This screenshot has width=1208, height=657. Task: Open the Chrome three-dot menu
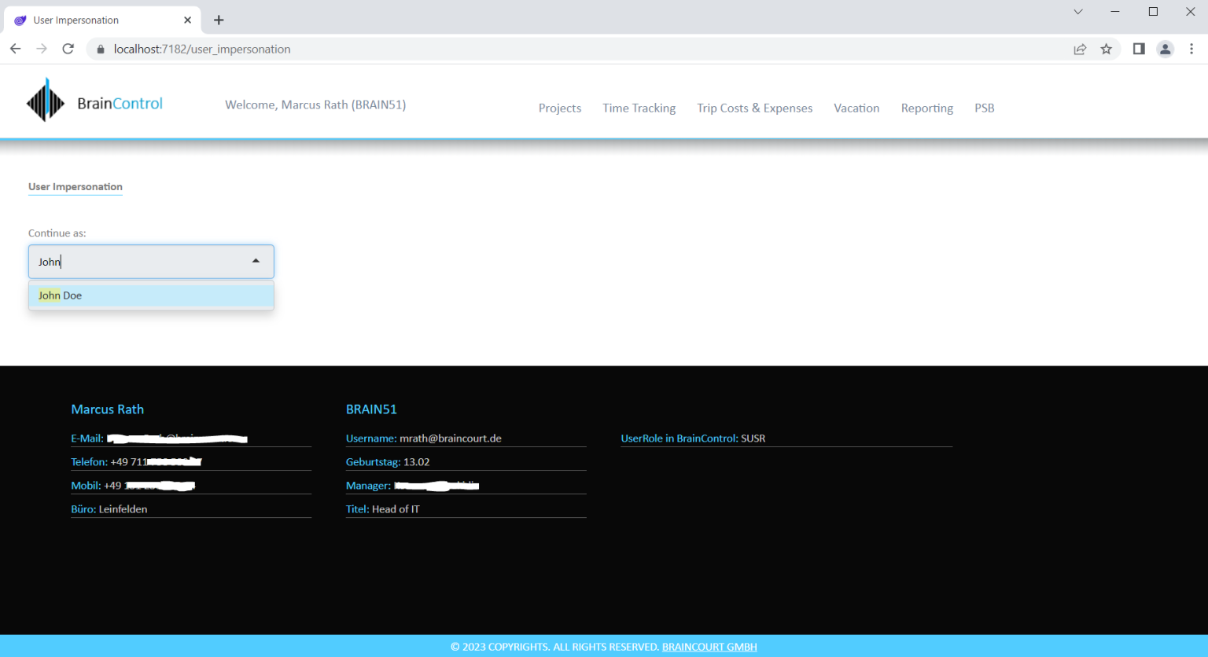coord(1192,49)
